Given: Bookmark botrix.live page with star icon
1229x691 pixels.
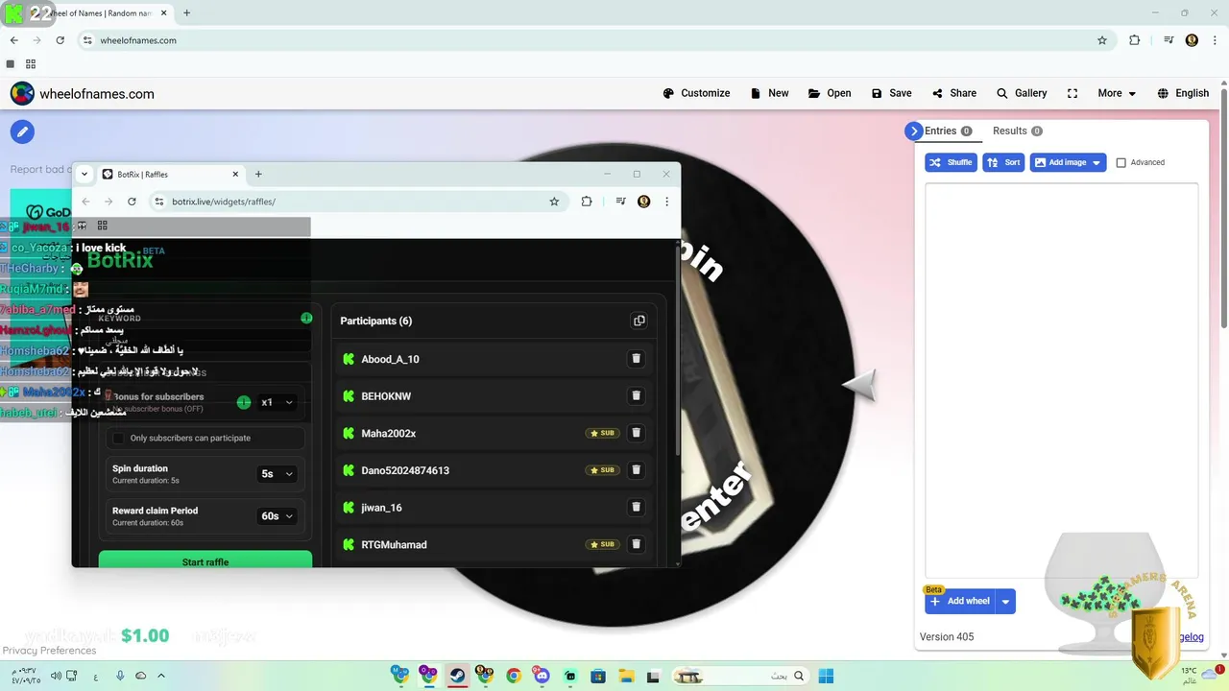Looking at the screenshot, I should coord(554,202).
